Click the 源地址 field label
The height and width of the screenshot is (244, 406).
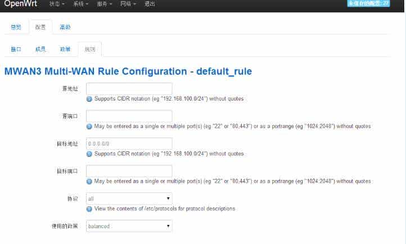[x=70, y=89]
